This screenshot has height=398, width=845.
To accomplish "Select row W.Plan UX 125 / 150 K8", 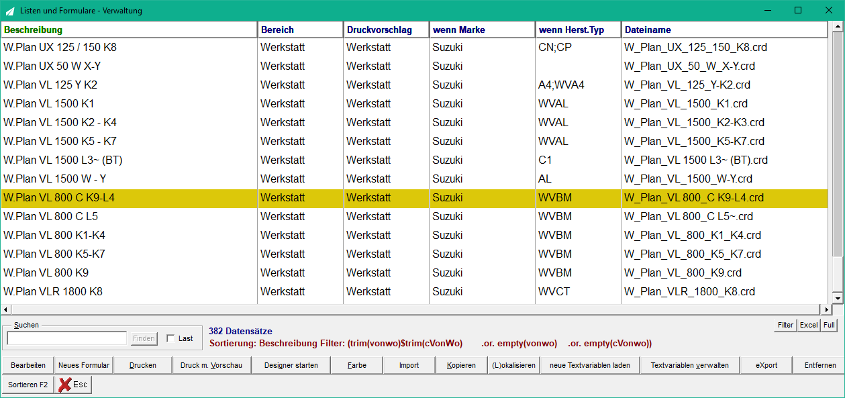I will (x=414, y=48).
